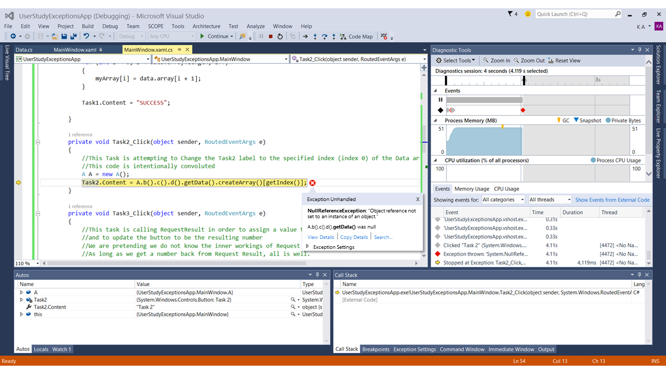Viewport: 666px width, 374px height.
Task: Click the black diamond IntelliTrace events icon
Action: [441, 110]
